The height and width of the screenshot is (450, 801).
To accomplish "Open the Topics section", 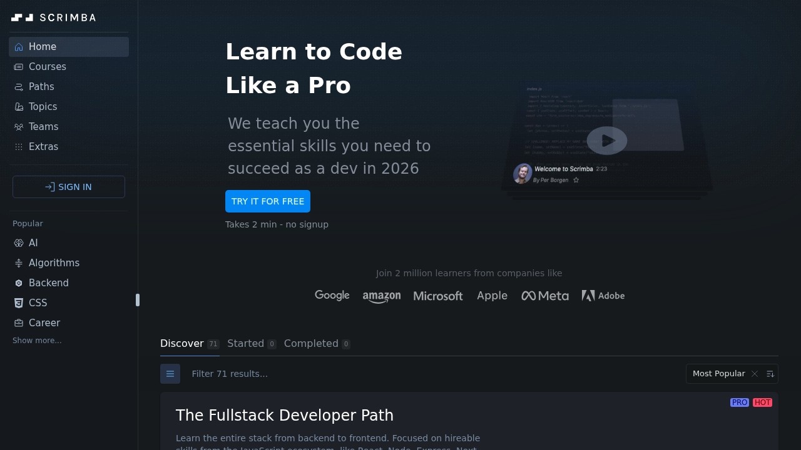I will pyautogui.click(x=69, y=107).
